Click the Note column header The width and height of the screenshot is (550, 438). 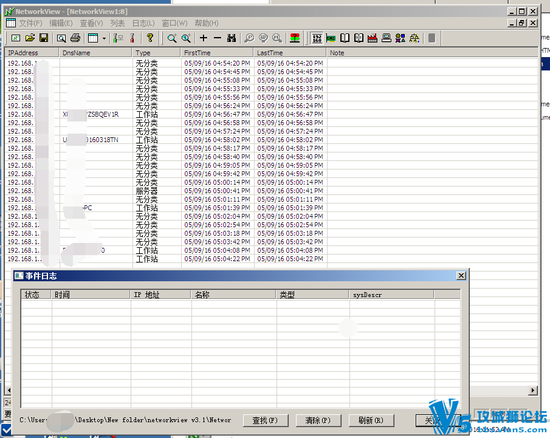432,53
